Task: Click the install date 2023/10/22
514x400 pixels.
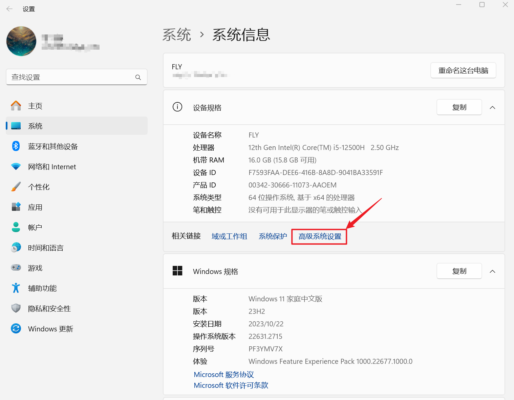Action: pyautogui.click(x=266, y=324)
